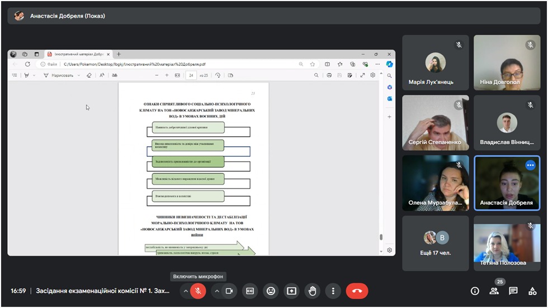Open the meeting details info icon

point(475,291)
